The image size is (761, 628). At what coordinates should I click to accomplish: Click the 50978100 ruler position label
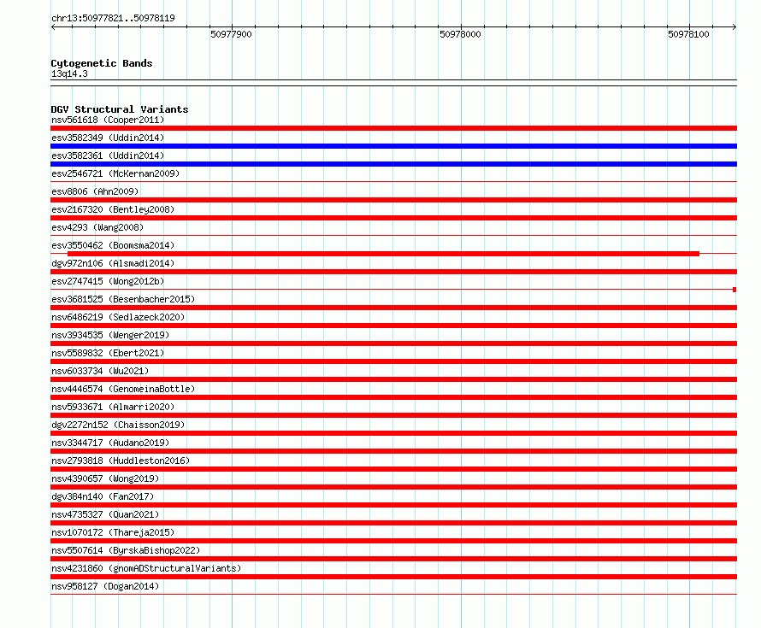688,34
